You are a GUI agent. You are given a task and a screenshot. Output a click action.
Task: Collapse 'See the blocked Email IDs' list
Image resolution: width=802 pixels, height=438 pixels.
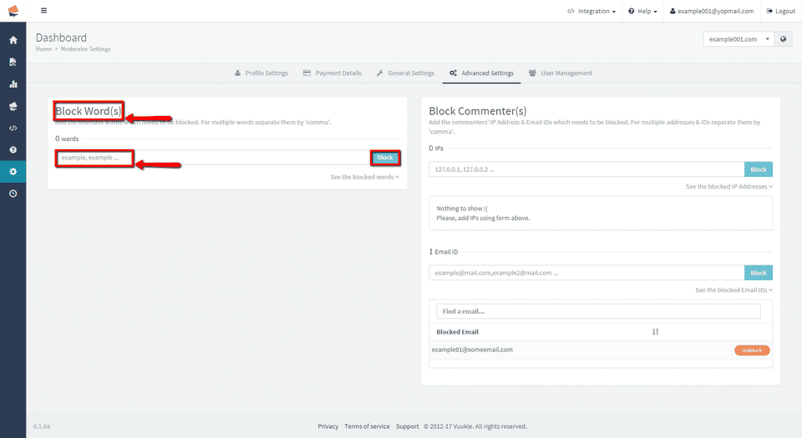(733, 290)
